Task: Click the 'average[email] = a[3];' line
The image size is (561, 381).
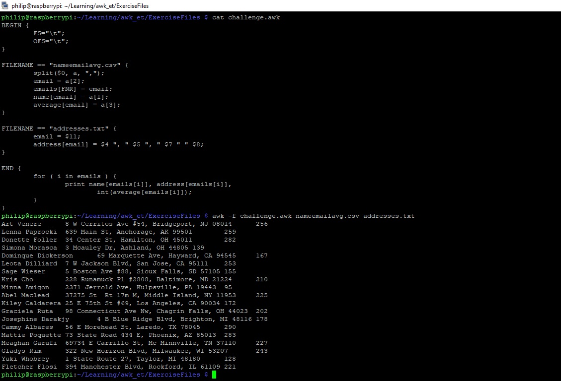Action: tap(77, 105)
